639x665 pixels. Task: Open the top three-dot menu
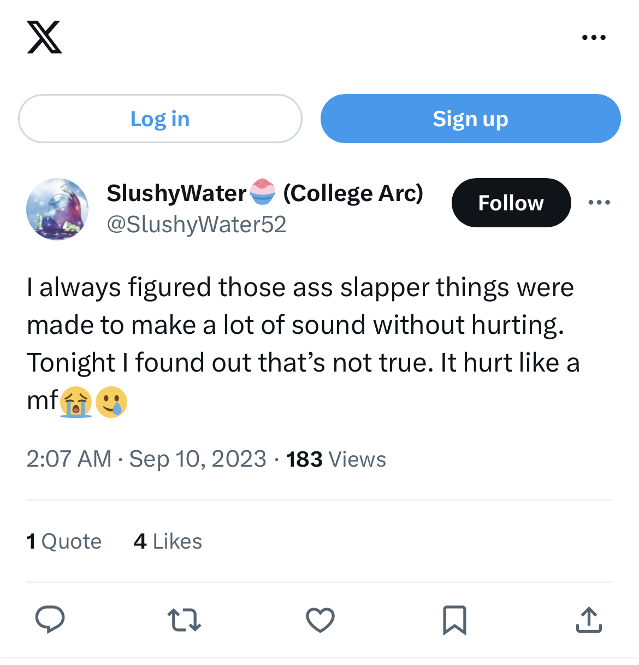point(594,38)
